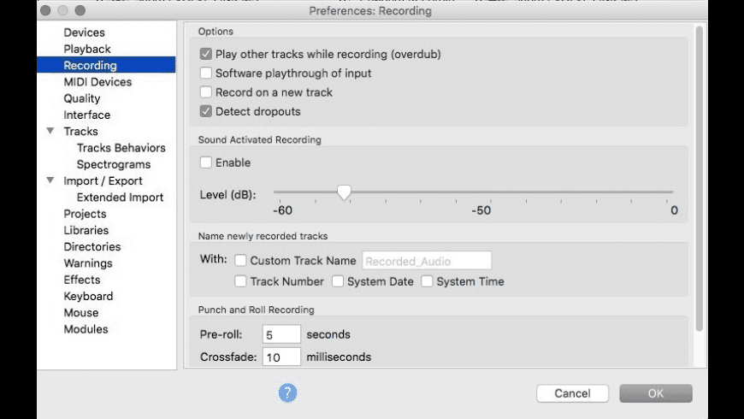The height and width of the screenshot is (419, 744).
Task: Click the Crossfade milliseconds field
Action: click(281, 357)
